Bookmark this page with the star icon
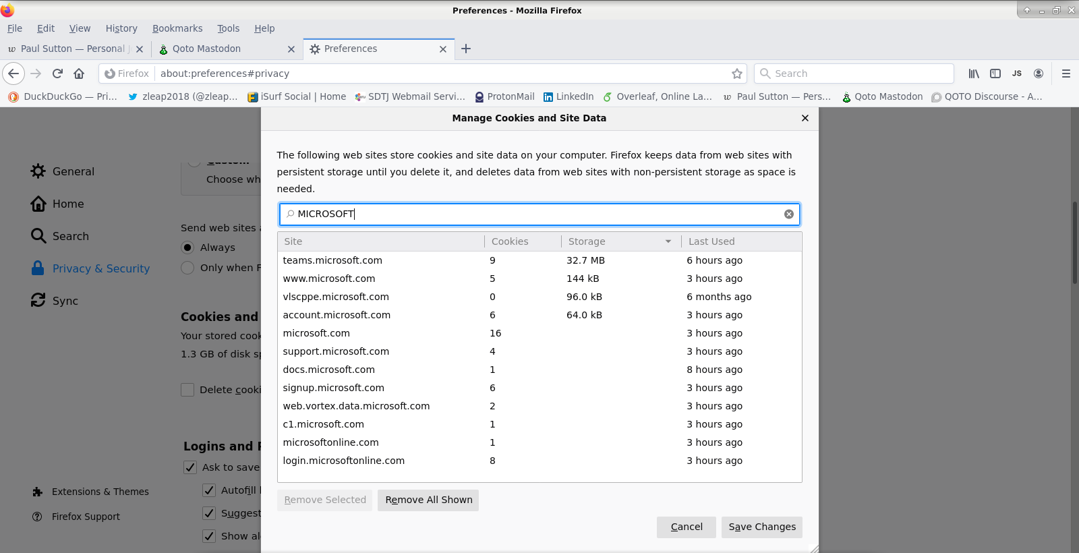 point(737,74)
